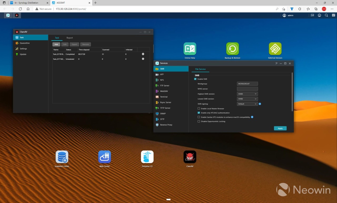Switch to the Synology DiskStation browser tab

tap(29, 3)
